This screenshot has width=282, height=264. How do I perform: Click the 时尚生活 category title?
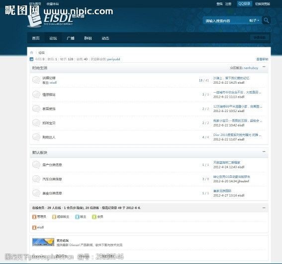[40, 68]
